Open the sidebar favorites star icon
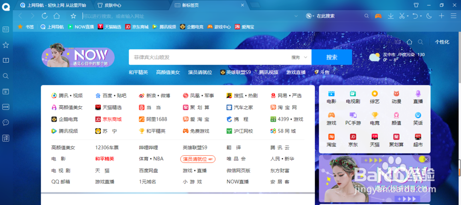Image resolution: width=461 pixels, height=205 pixels. click(6, 45)
